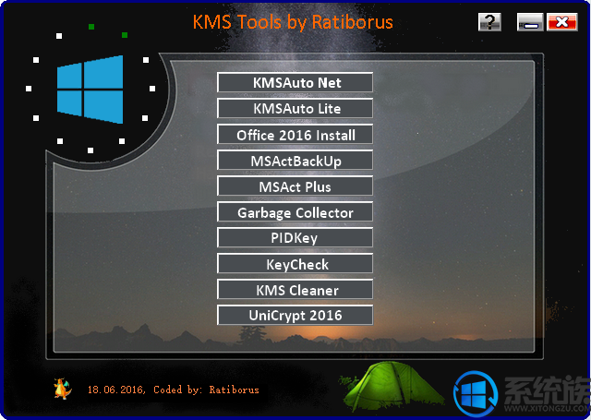The image size is (591, 420).
Task: Open UniCrypt 2016
Action: tap(295, 315)
